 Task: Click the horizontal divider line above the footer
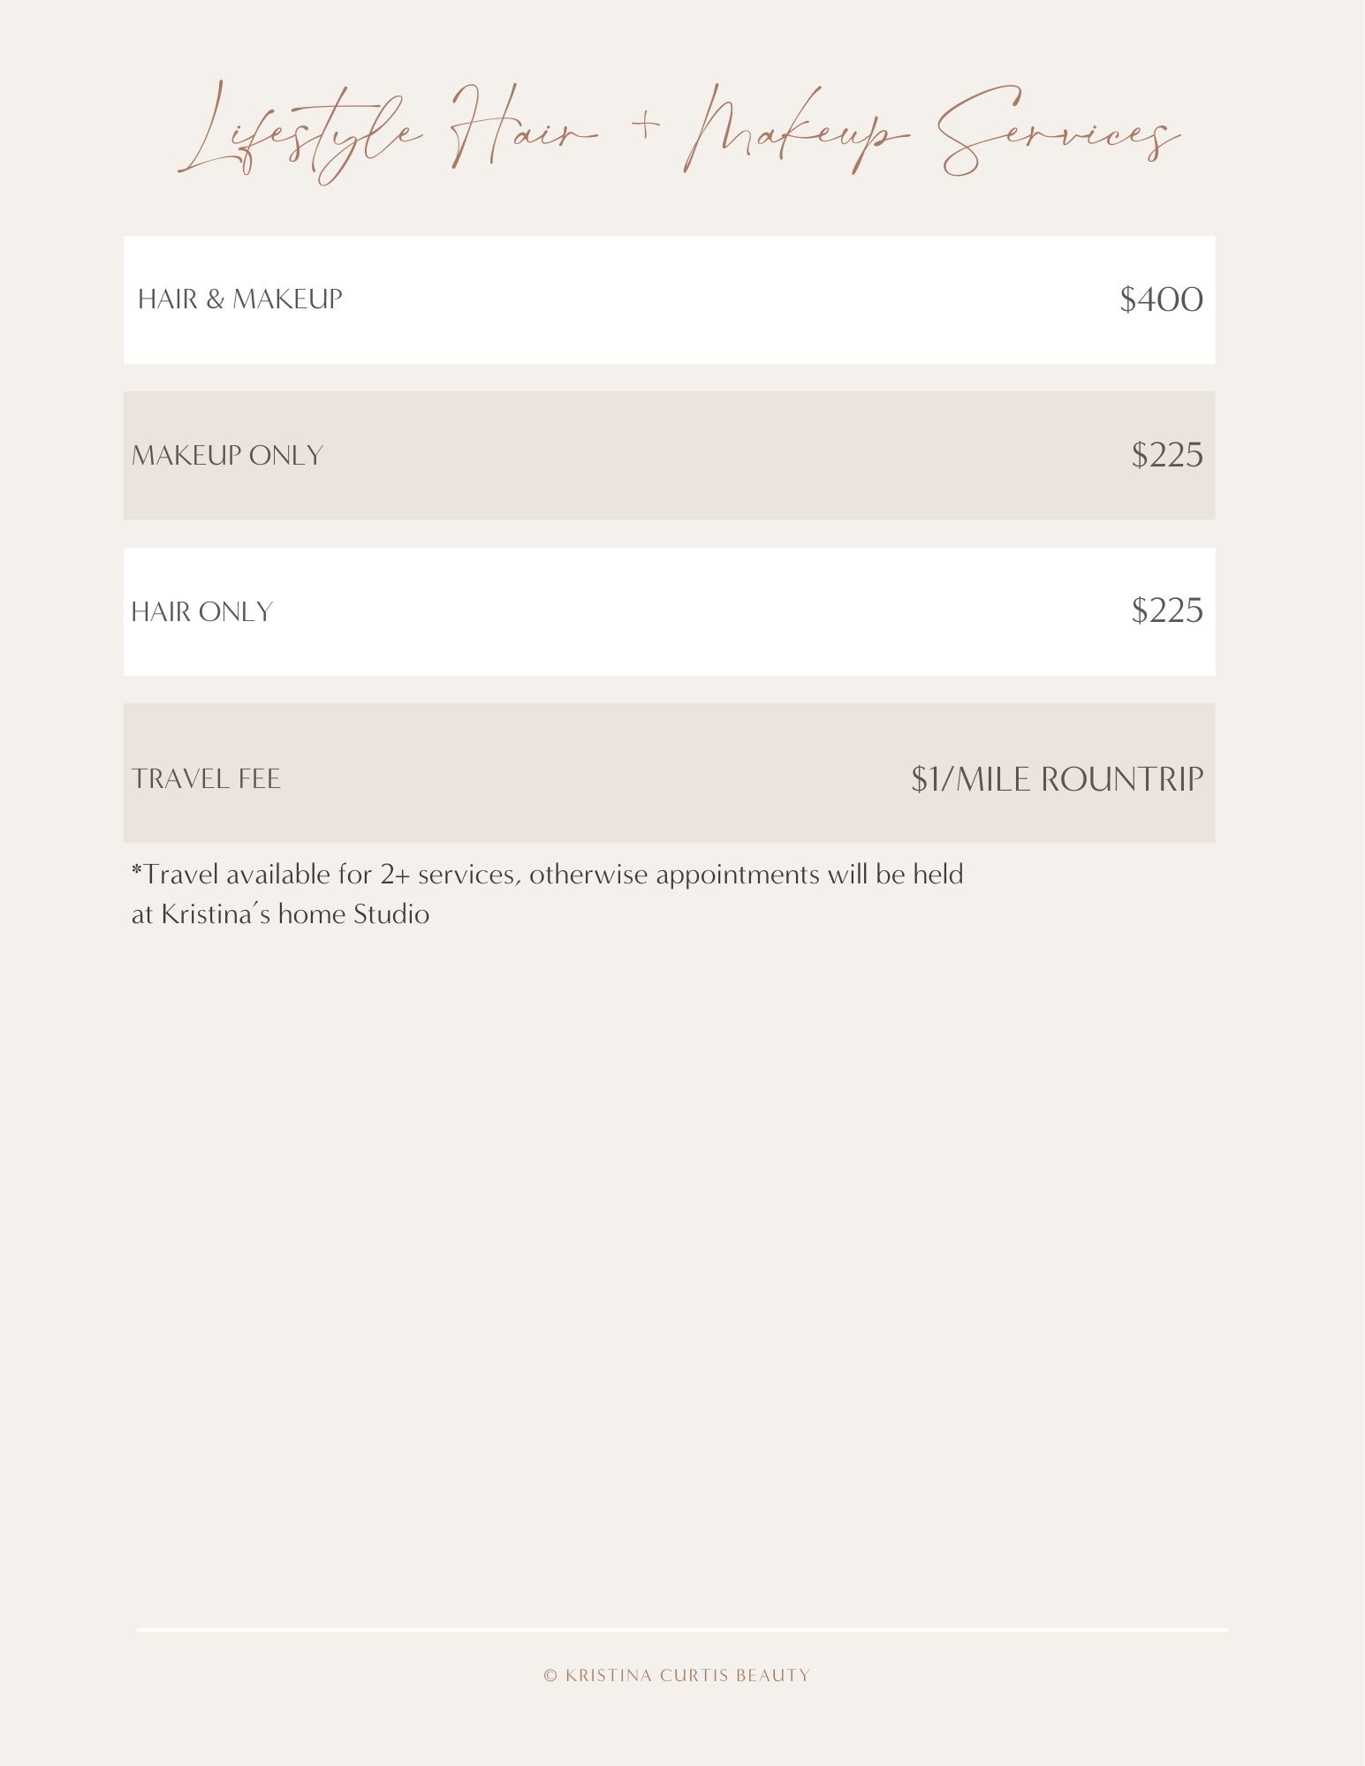point(681,1629)
